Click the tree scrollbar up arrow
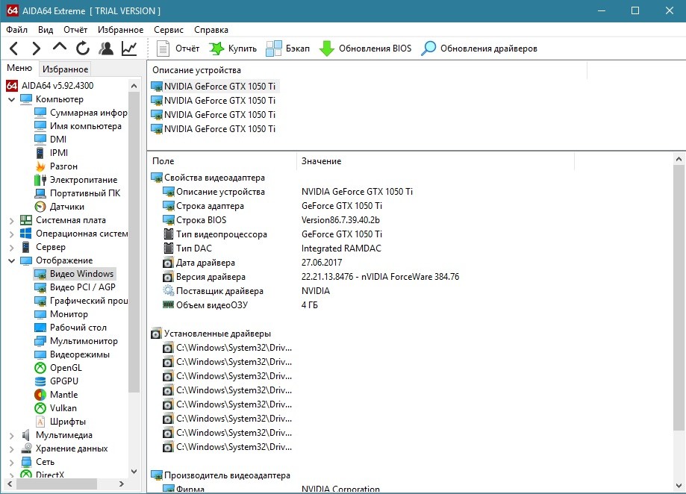Viewport: 686px width, 494px height. click(134, 86)
